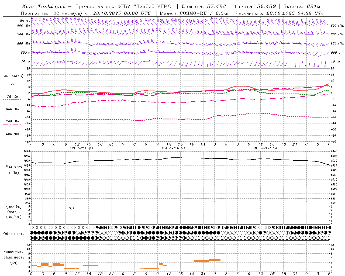Click the (км) convective cloud unit label

pyautogui.click(x=14, y=263)
